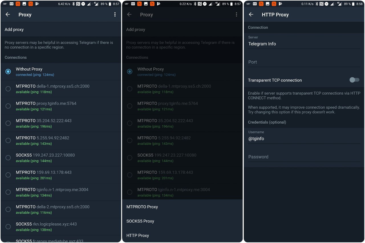The width and height of the screenshot is (365, 243).
Task: Choose SOCKS5 Proxy from the bottom menu
Action: 182,221
